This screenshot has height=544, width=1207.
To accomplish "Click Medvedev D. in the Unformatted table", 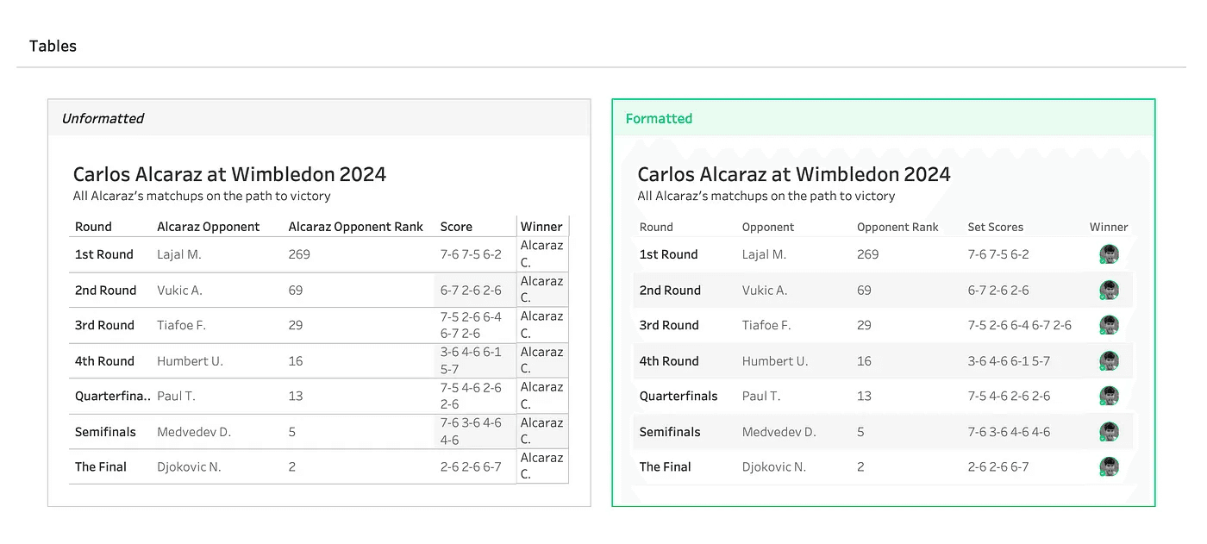I will 193,432.
